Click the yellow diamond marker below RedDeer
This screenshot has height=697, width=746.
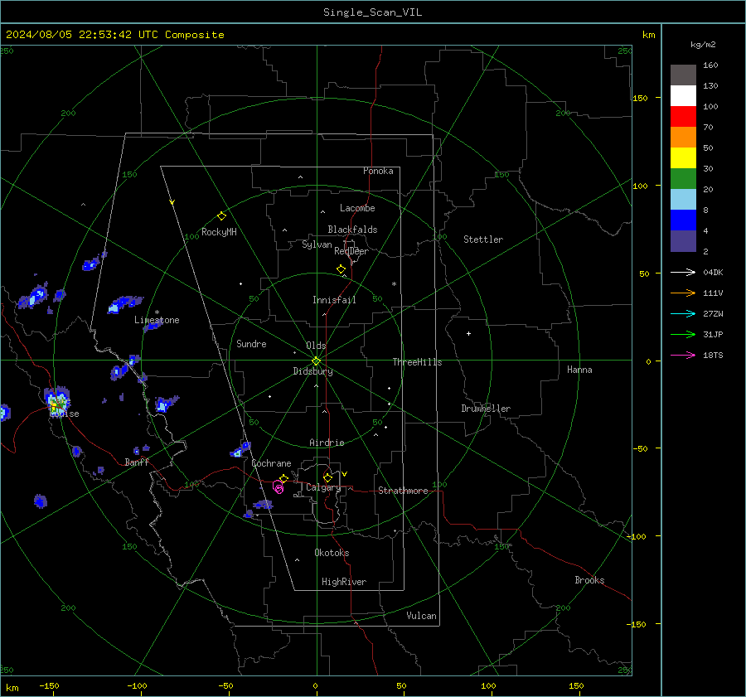(x=341, y=269)
